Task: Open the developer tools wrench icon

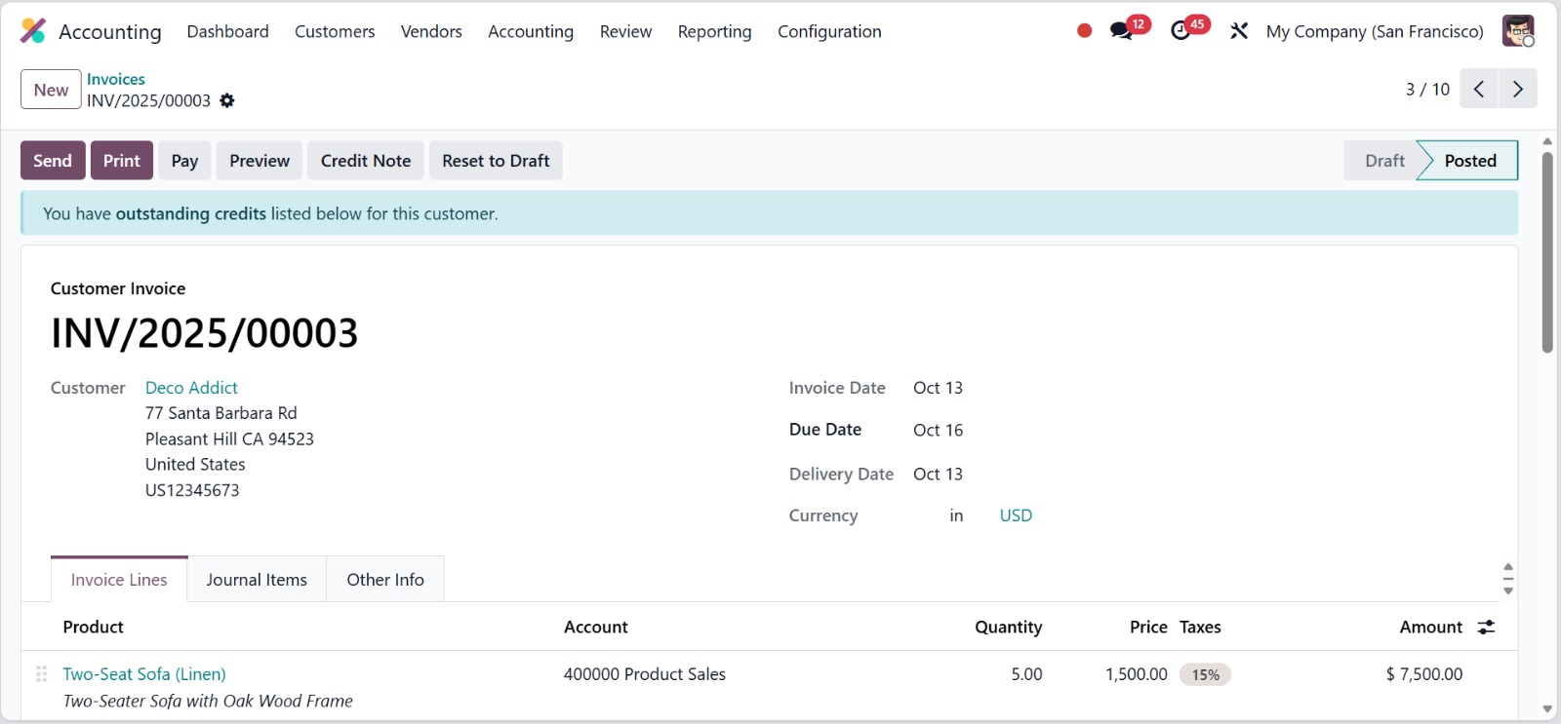Action: [1239, 31]
